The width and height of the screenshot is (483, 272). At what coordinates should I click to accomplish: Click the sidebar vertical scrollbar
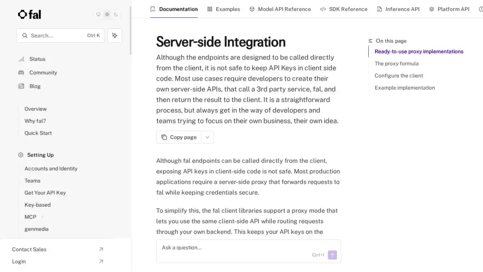coord(130,30)
